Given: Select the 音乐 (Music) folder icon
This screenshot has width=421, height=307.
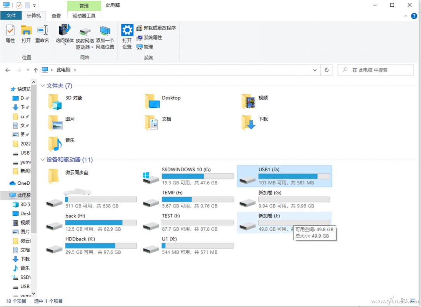Looking at the screenshot, I should coord(55,144).
